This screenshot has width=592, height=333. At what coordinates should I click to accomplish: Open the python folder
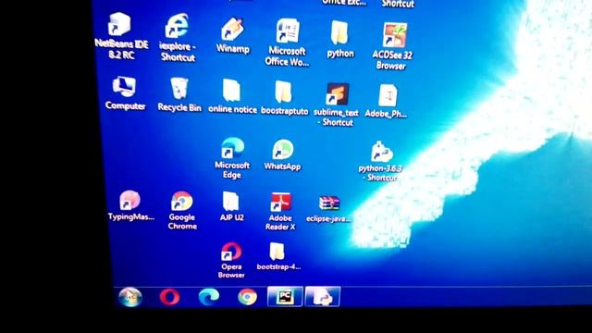point(339,33)
